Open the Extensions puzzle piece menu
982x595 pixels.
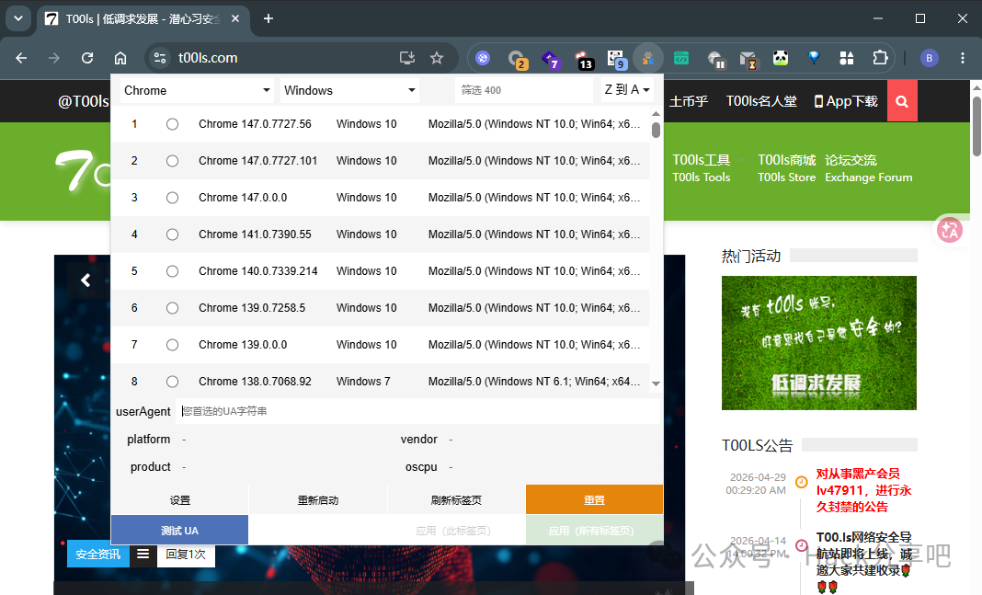[880, 58]
